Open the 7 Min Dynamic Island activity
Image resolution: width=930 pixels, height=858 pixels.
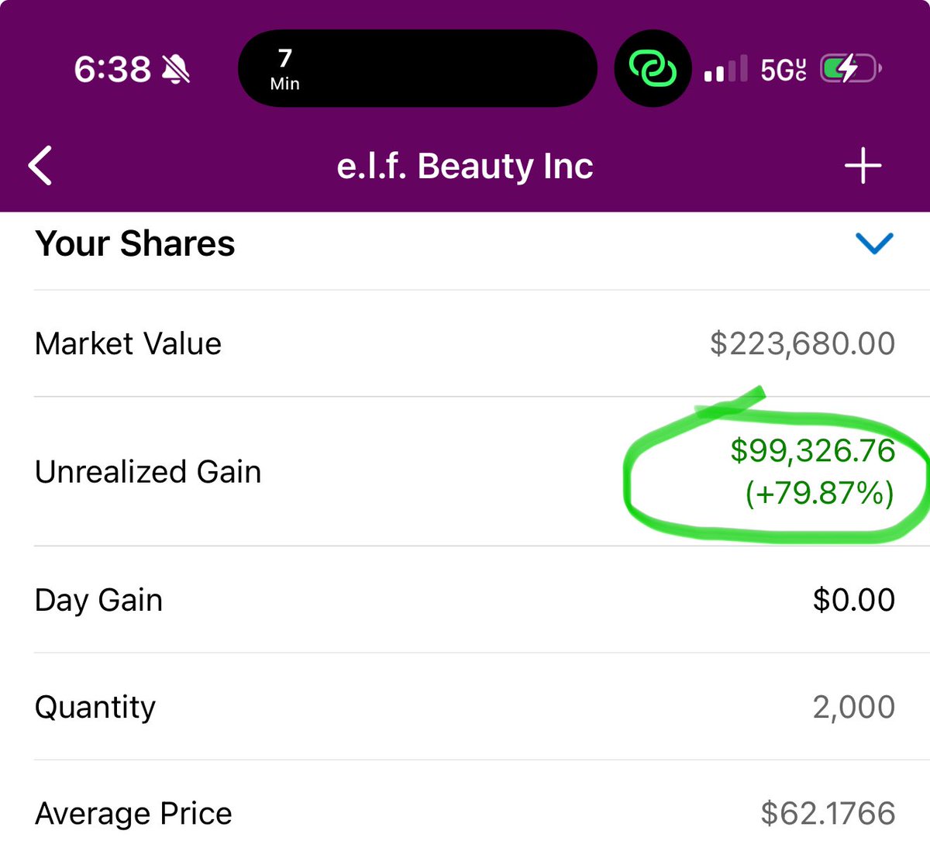[417, 68]
